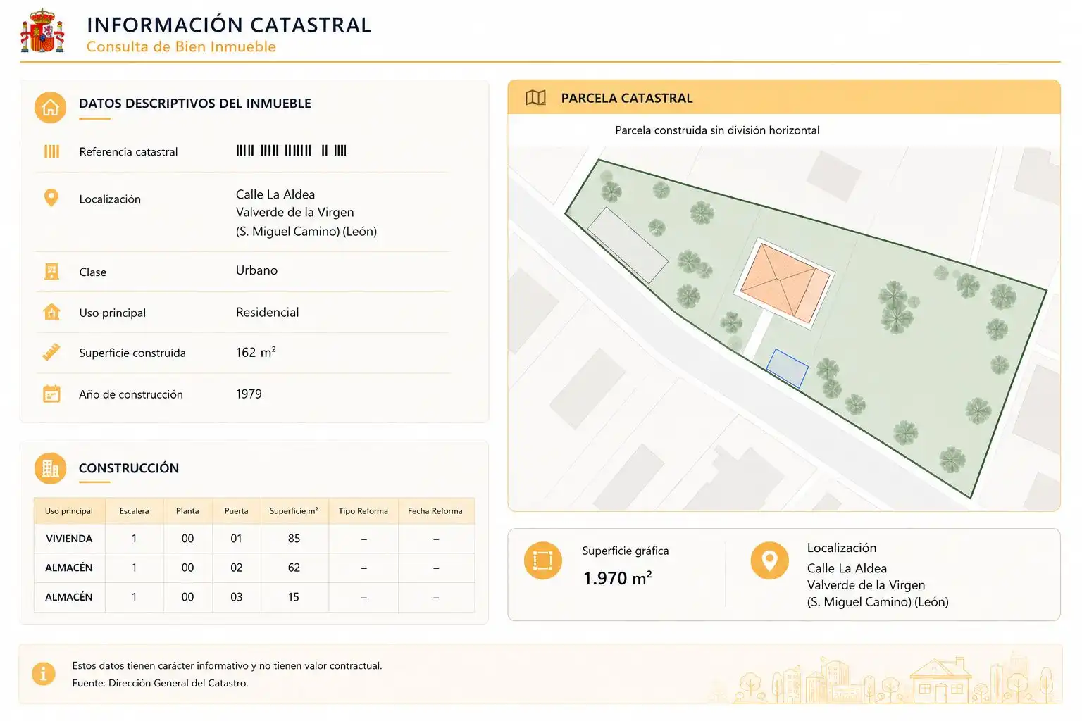This screenshot has width=1082, height=721.
Task: Click the folded map icon in the Parcela Catastral header
Action: tap(535, 98)
